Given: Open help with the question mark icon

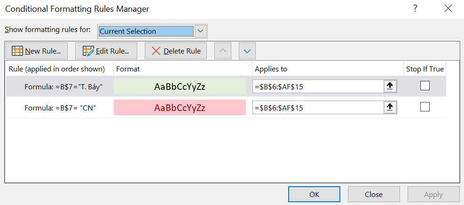Looking at the screenshot, I should [416, 9].
